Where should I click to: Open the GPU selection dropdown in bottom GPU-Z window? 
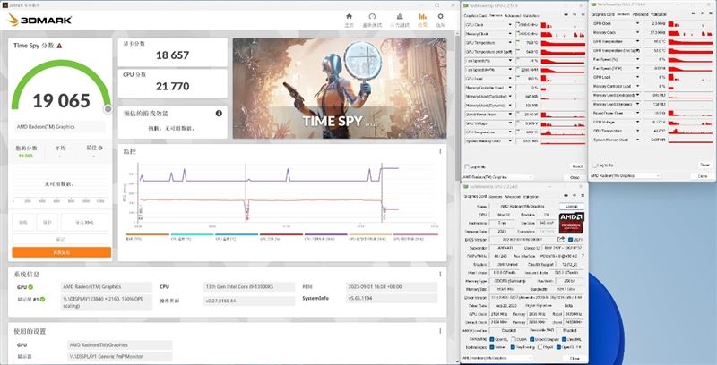[498, 358]
